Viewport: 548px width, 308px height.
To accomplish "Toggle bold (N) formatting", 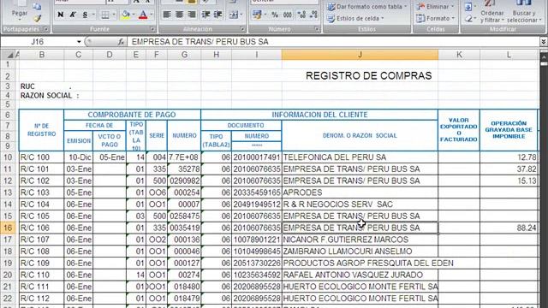I will (x=61, y=15).
